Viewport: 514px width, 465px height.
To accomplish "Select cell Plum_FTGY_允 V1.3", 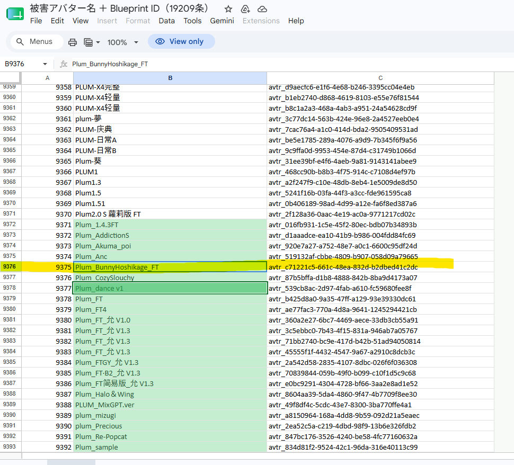I will (x=170, y=362).
